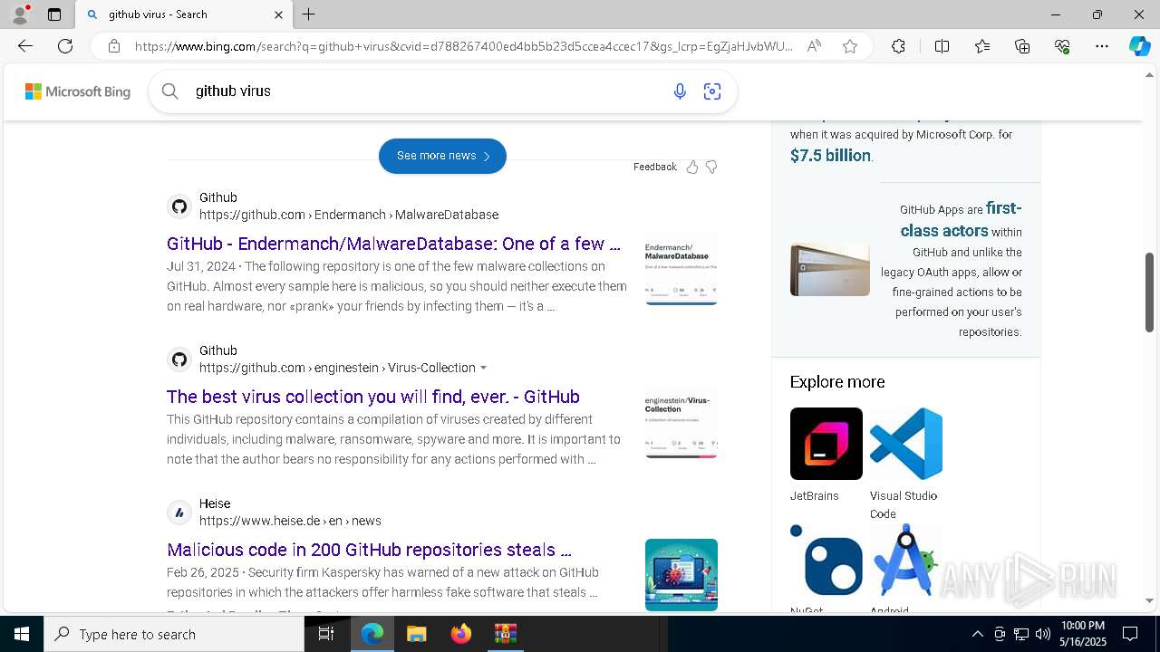Give thumbs up feedback

tap(692, 167)
